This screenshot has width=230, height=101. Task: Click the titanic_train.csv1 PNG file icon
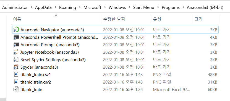pos(16,75)
